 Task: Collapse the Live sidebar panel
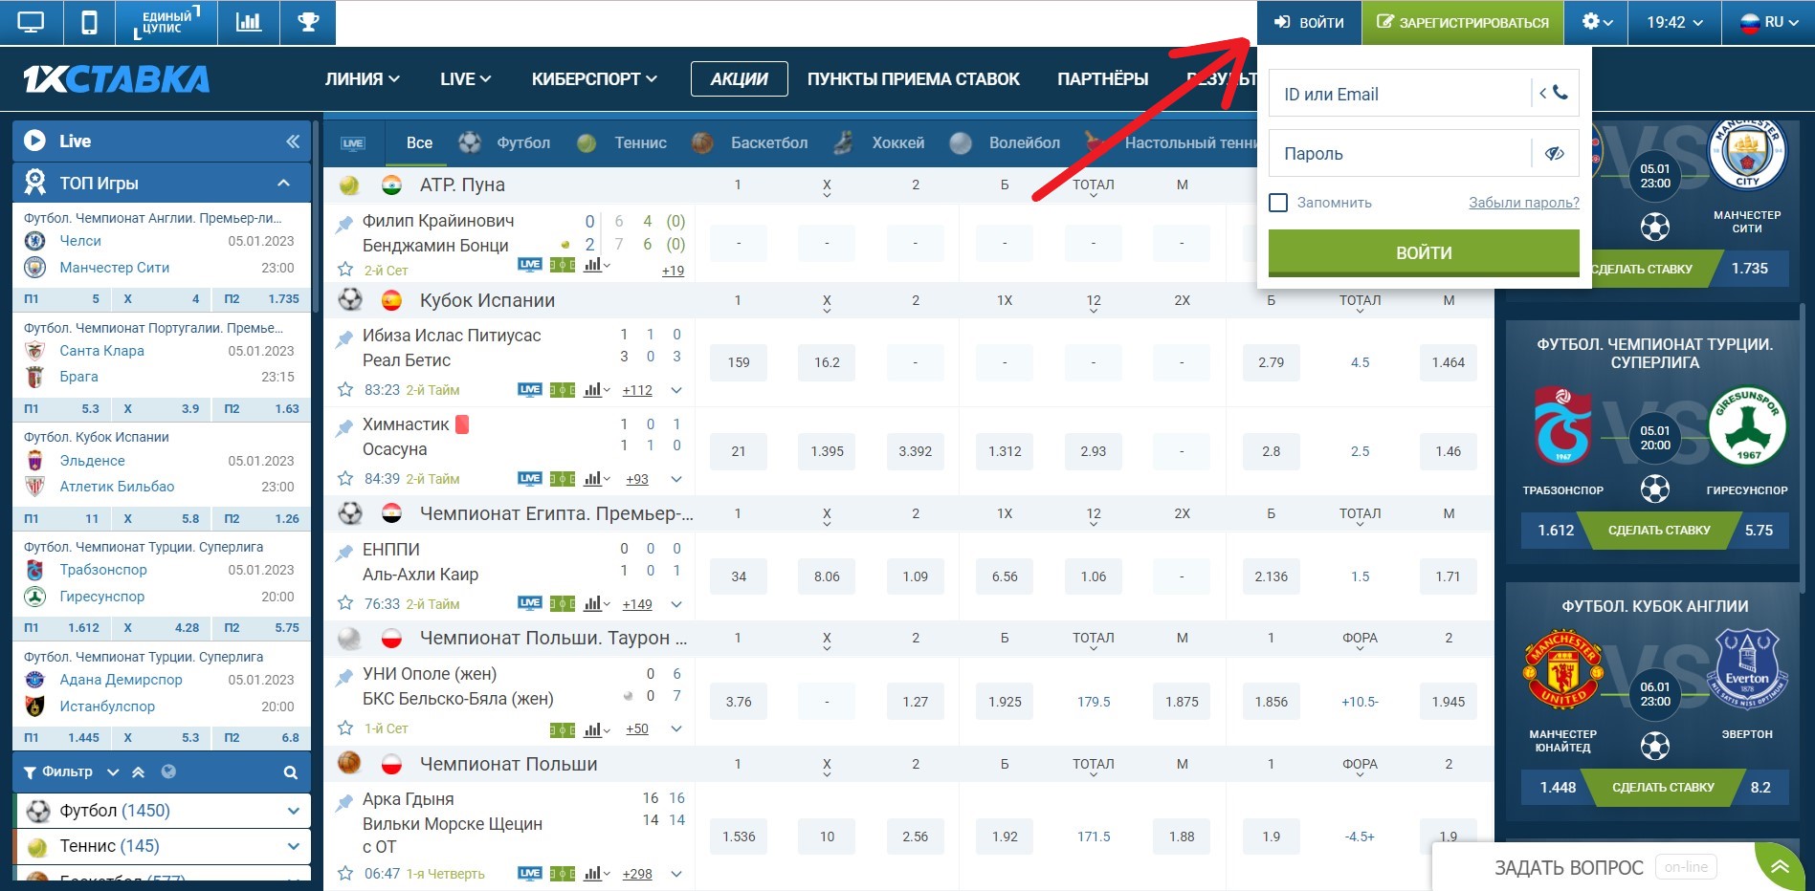pos(293,141)
